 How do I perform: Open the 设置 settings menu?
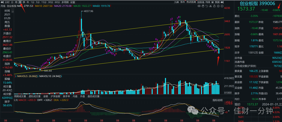[73, 2]
